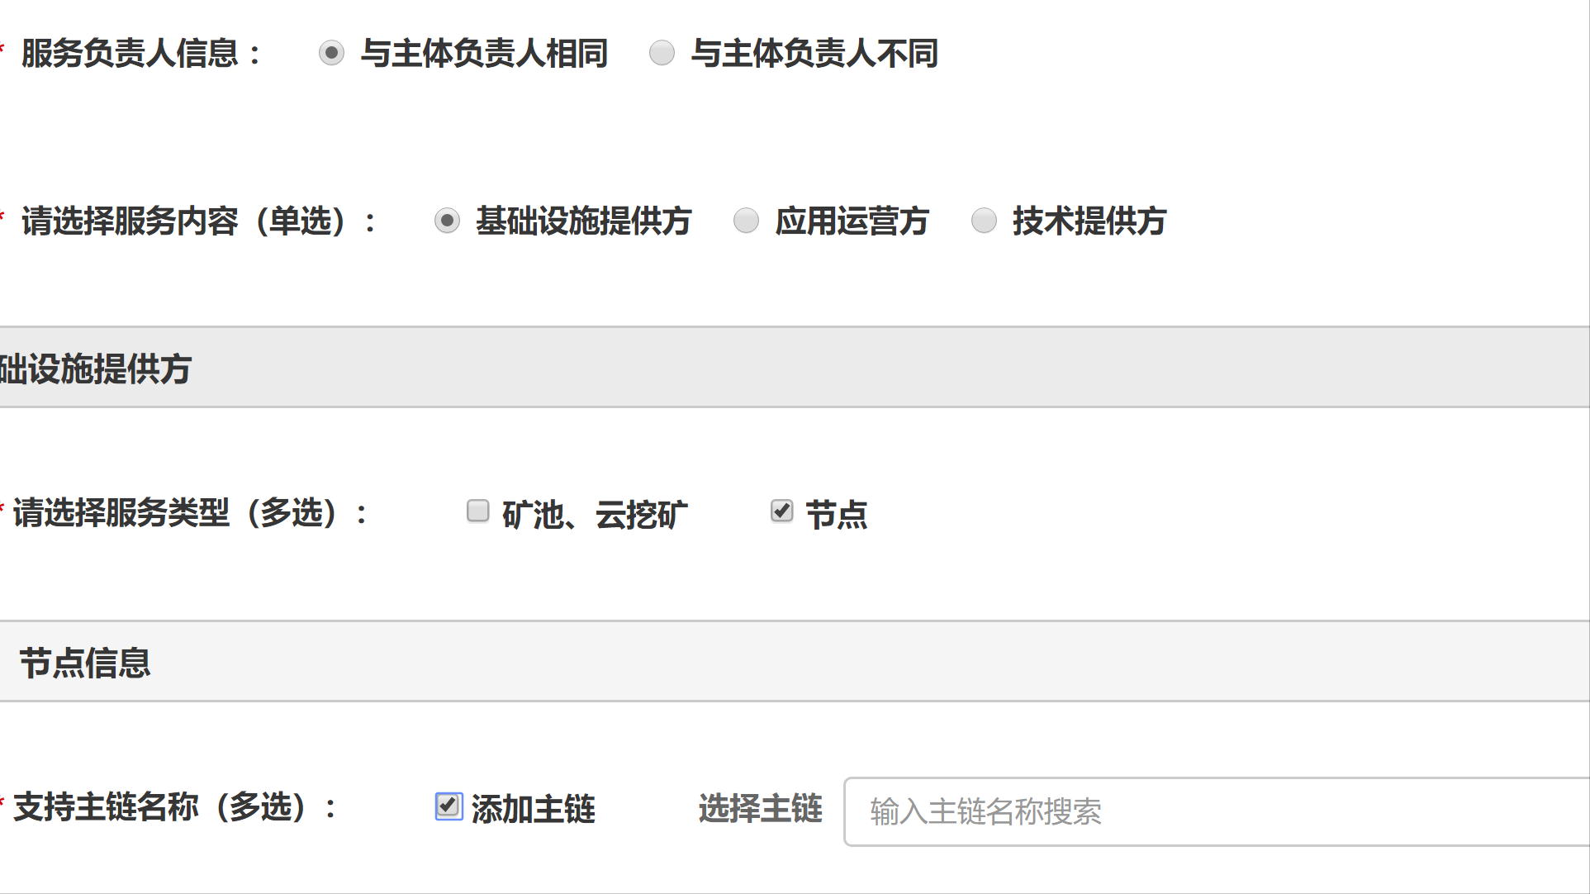Select 应用运营方 service content option
The height and width of the screenshot is (894, 1590).
(x=746, y=219)
